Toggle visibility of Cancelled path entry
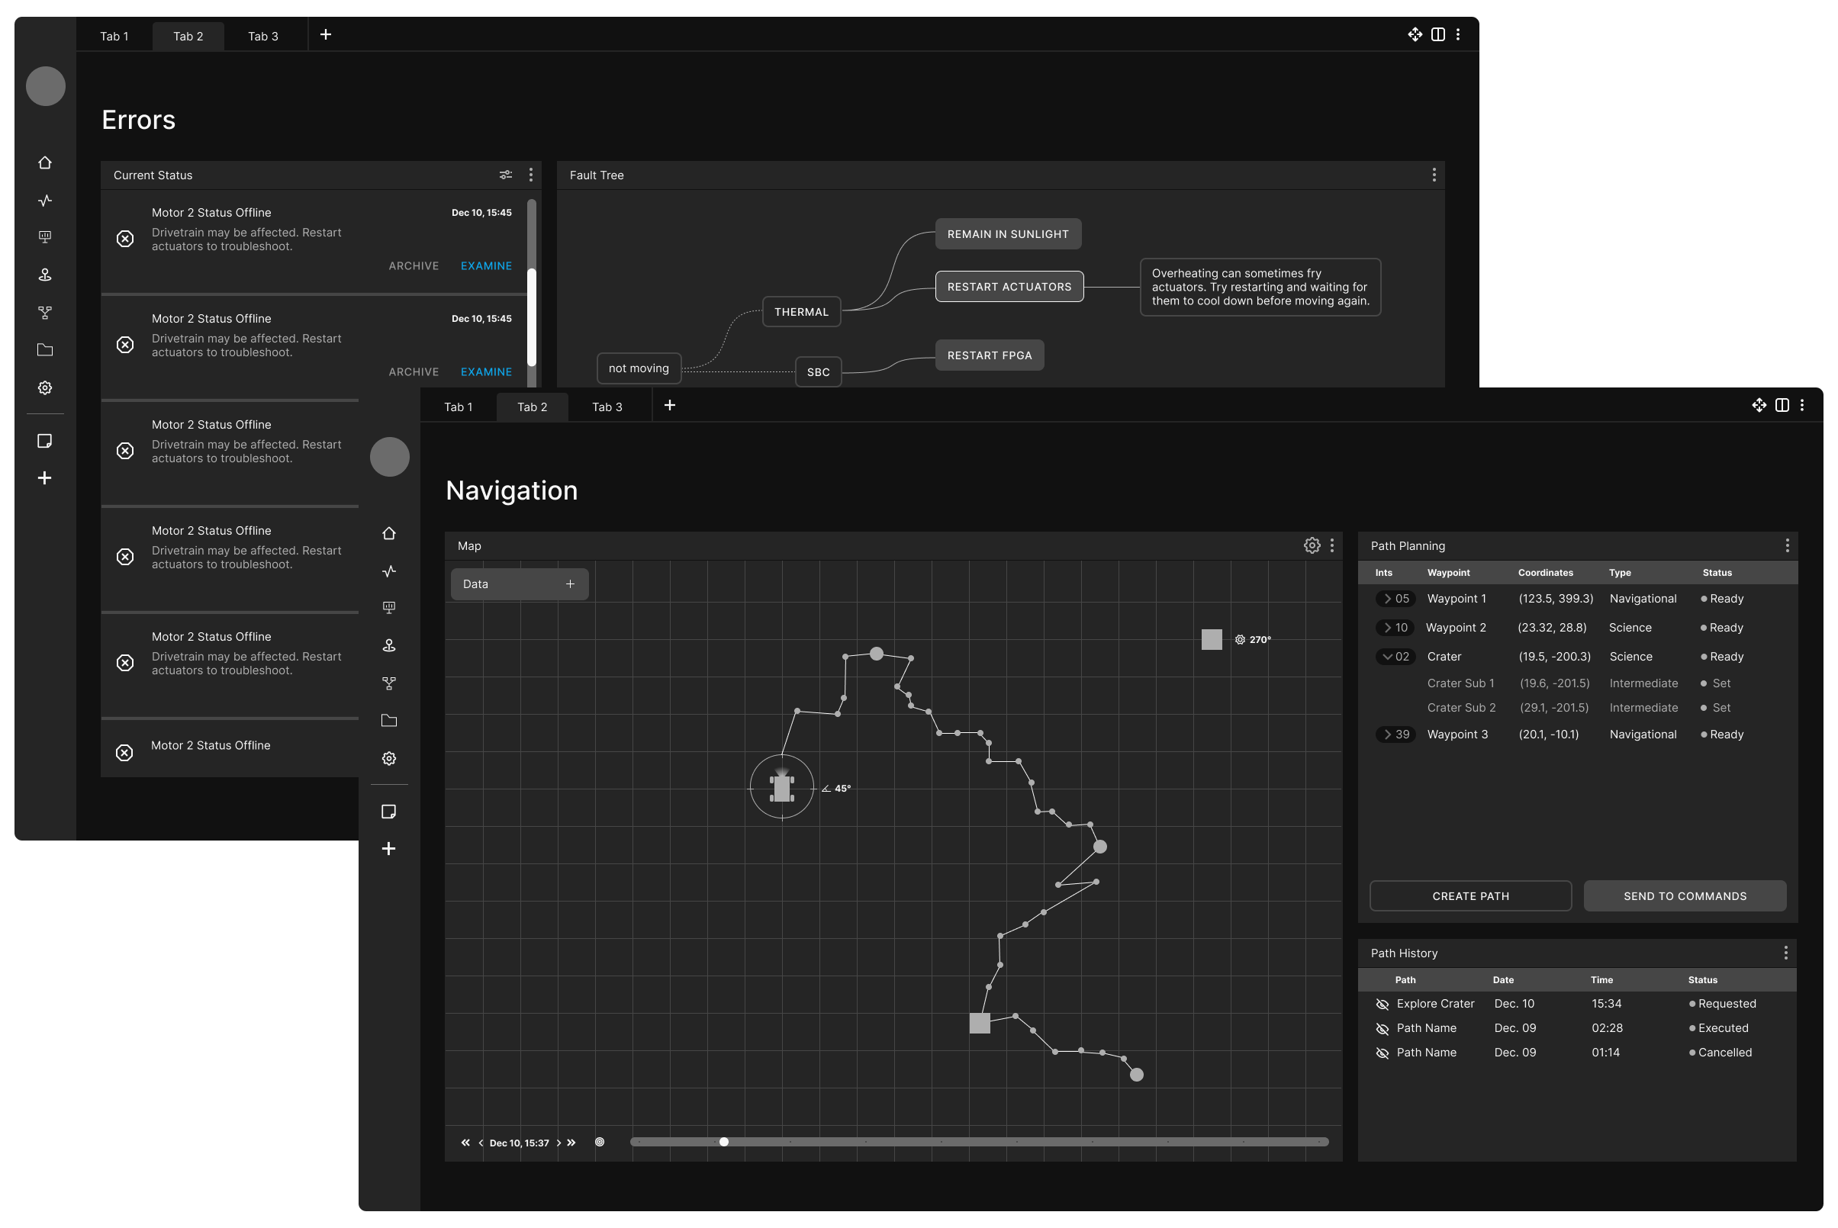The image size is (1838, 1228). coord(1382,1053)
